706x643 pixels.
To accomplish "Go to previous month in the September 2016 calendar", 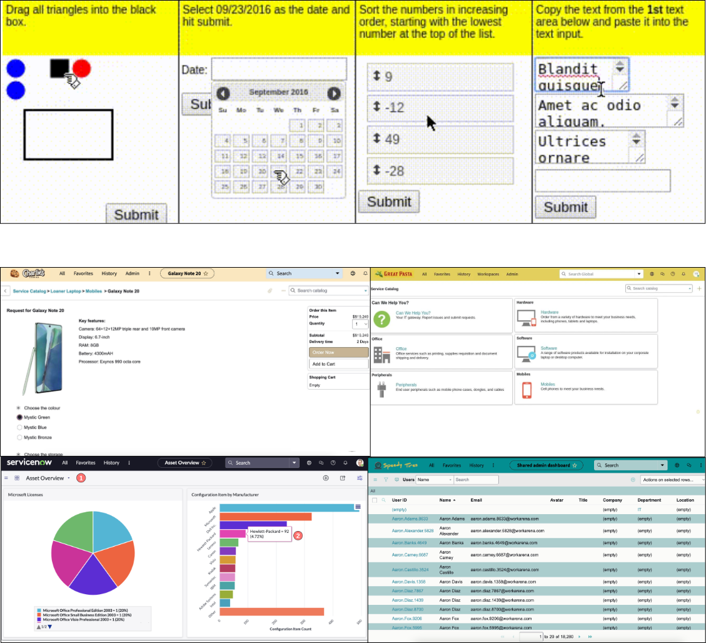I will (223, 93).
